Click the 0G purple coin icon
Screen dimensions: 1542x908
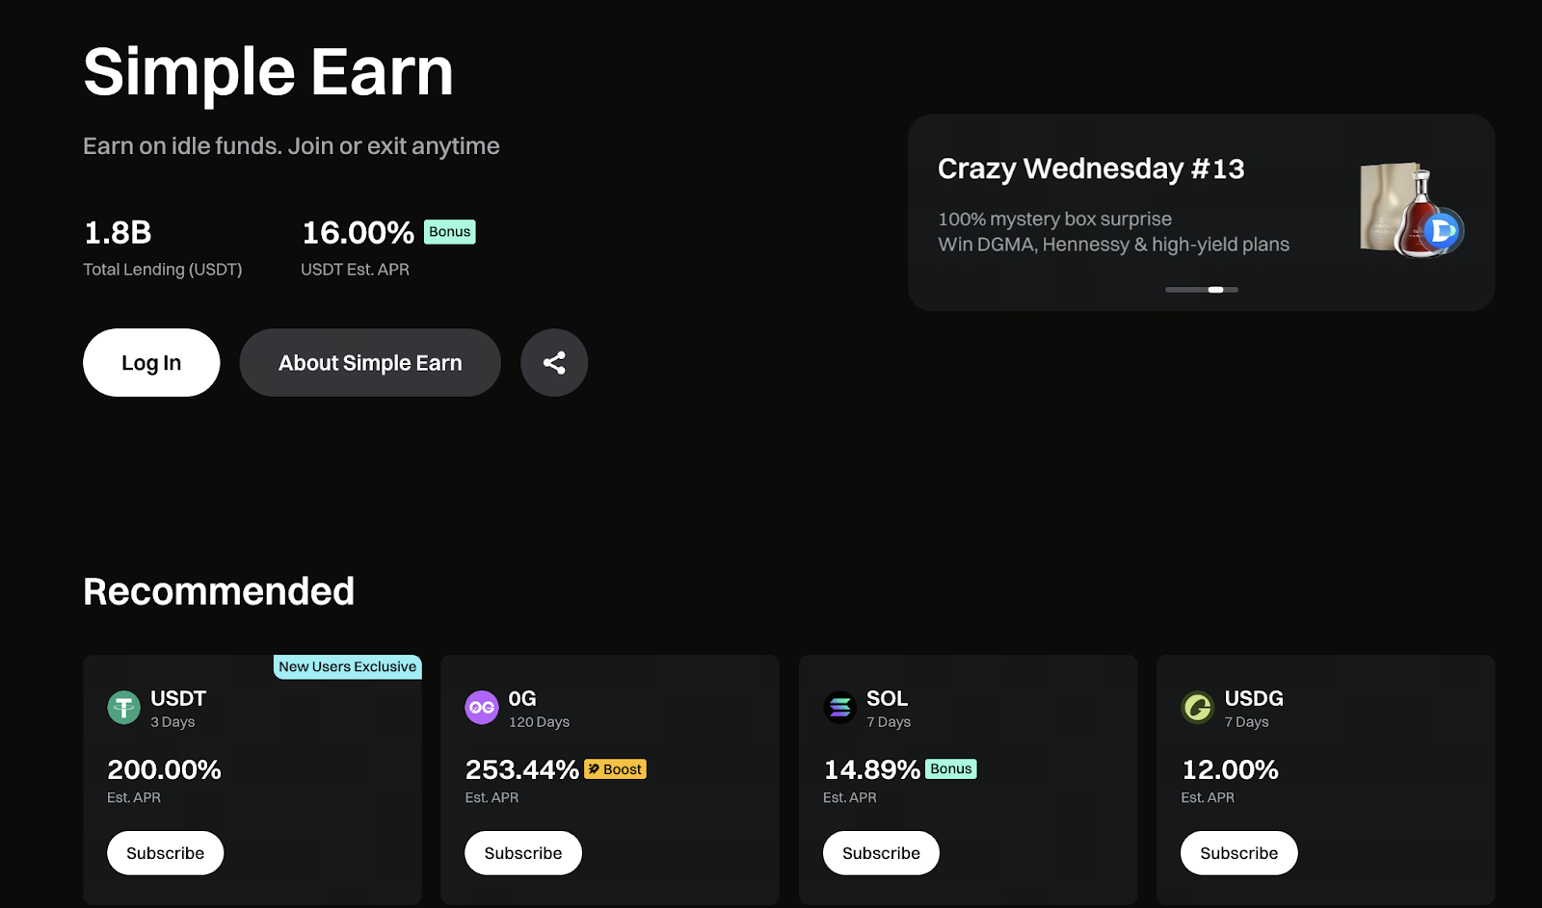(x=482, y=708)
